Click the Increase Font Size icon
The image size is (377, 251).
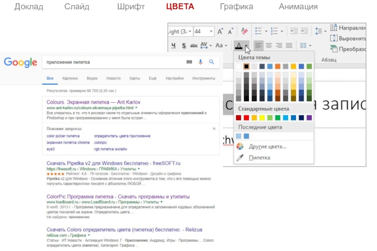(220, 32)
